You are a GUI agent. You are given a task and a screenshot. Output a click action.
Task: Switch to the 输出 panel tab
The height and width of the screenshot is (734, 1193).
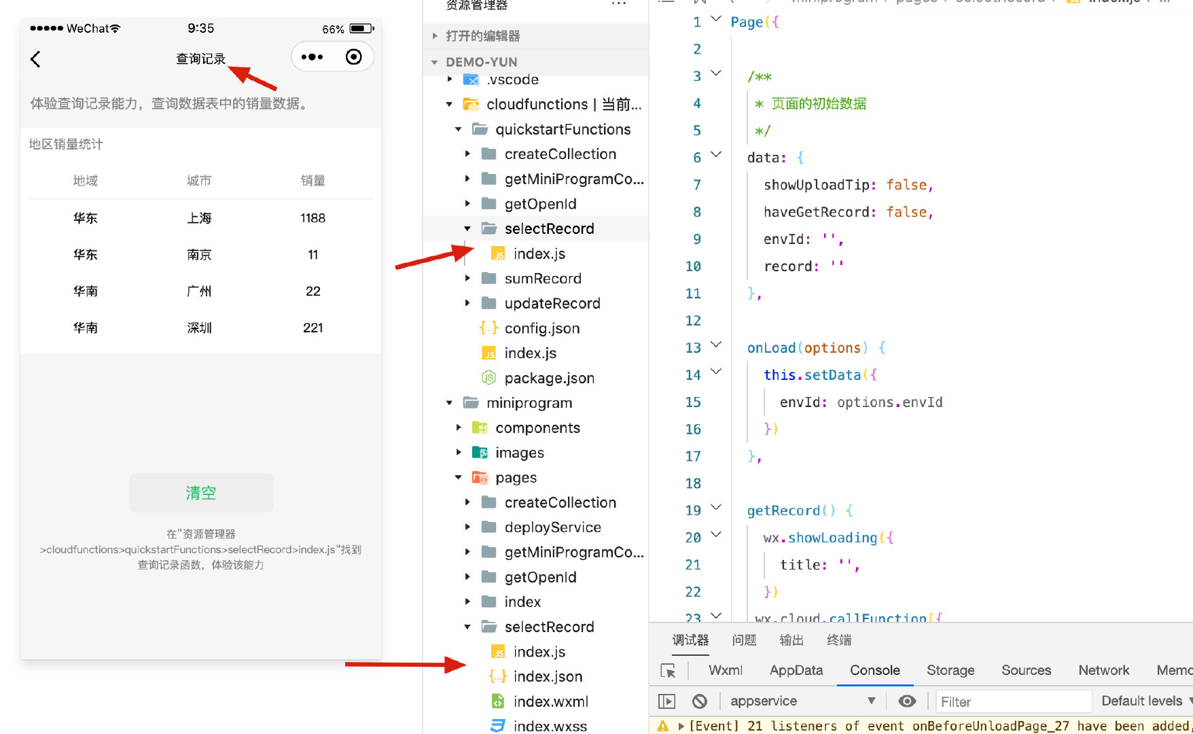coord(791,640)
